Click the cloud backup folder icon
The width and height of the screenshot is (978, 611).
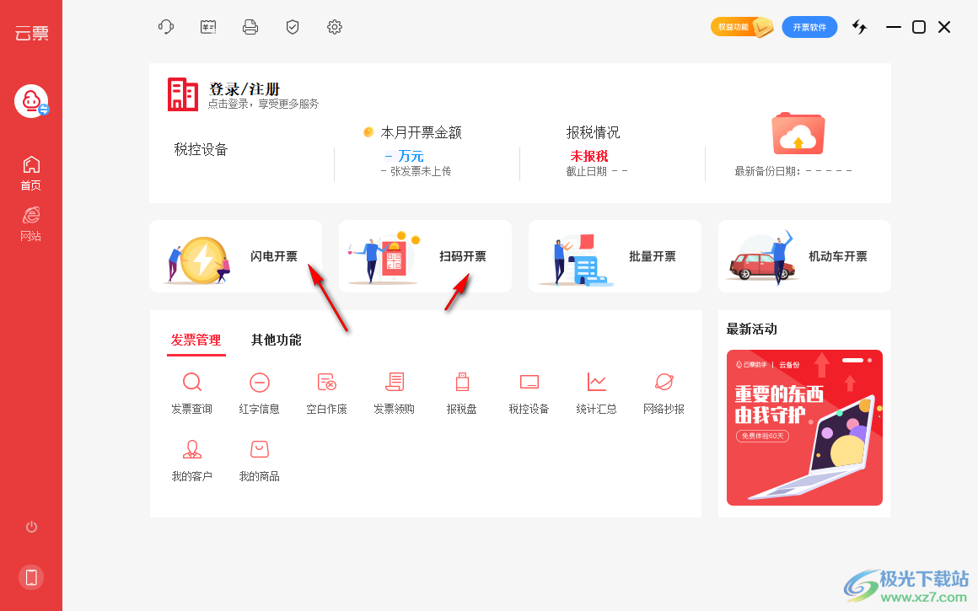click(798, 133)
